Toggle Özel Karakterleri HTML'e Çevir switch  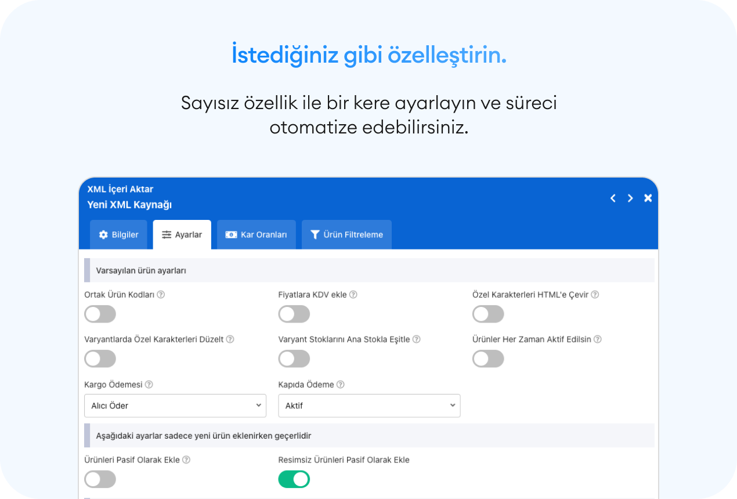click(488, 314)
